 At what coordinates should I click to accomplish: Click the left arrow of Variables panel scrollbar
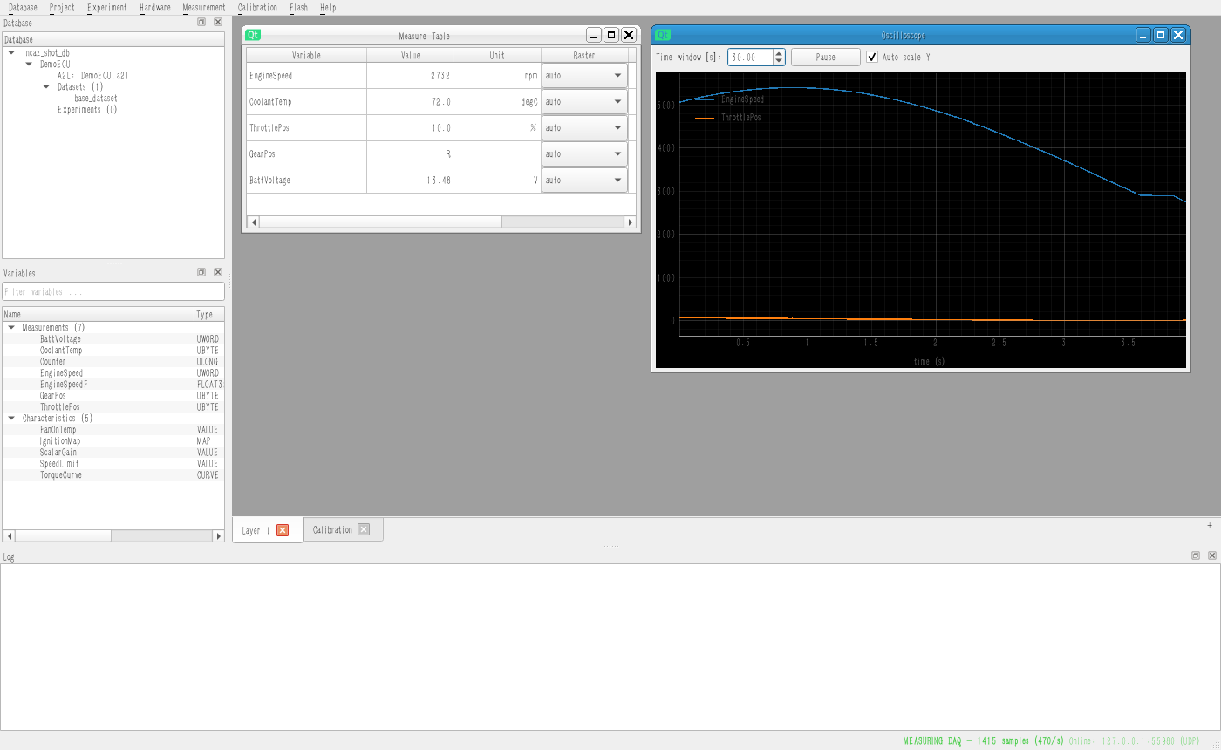click(9, 536)
